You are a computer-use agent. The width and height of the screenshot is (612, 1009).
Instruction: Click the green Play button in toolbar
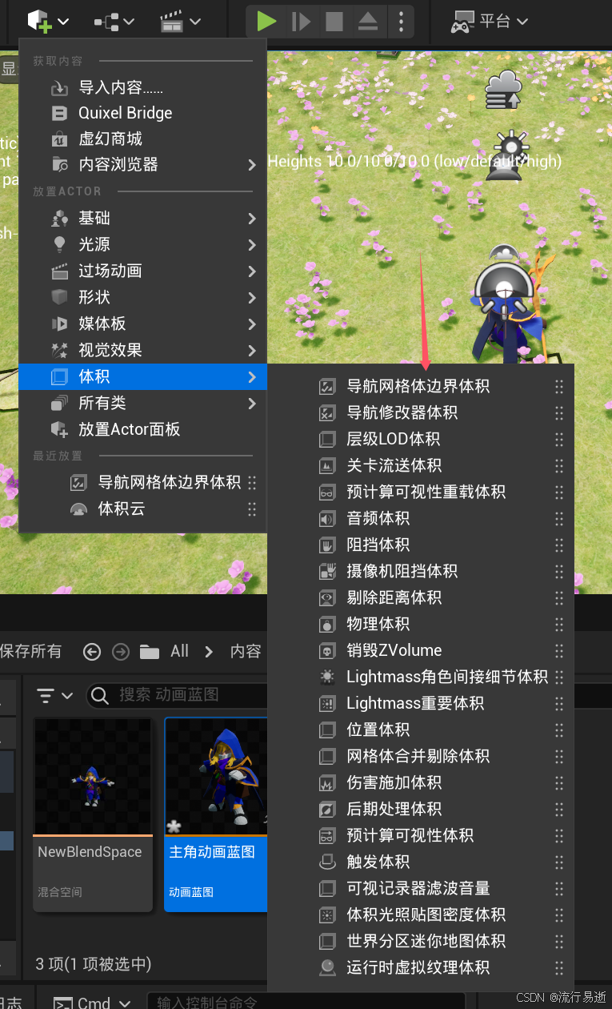[x=266, y=21]
